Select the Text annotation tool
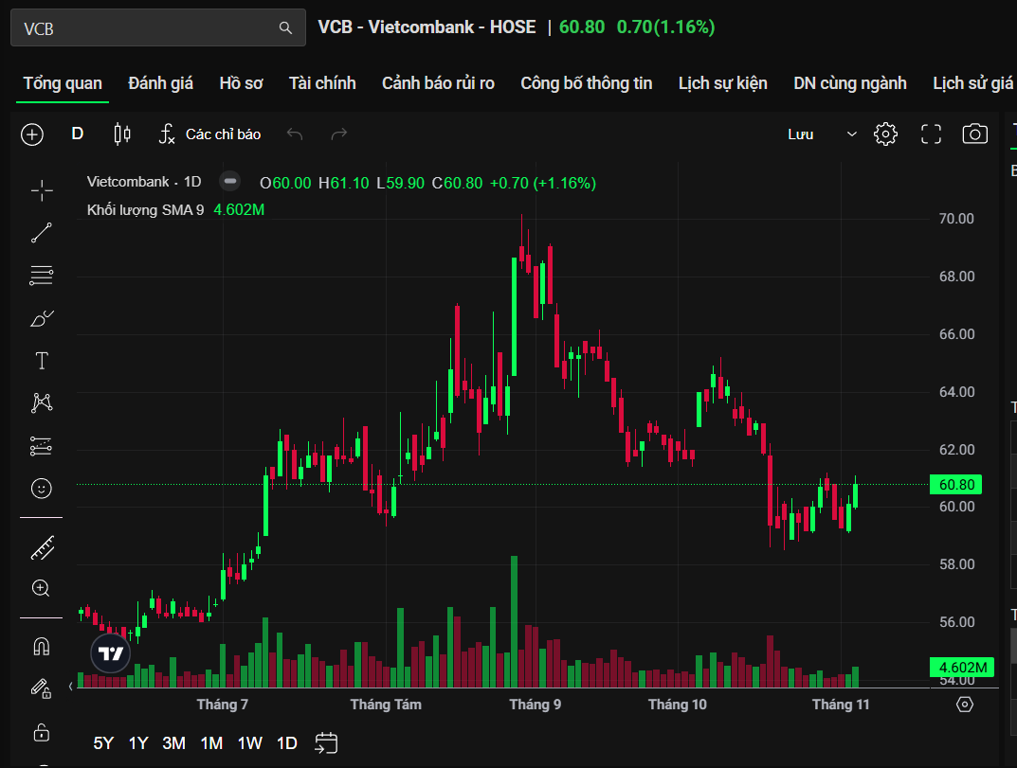 pyautogui.click(x=42, y=361)
